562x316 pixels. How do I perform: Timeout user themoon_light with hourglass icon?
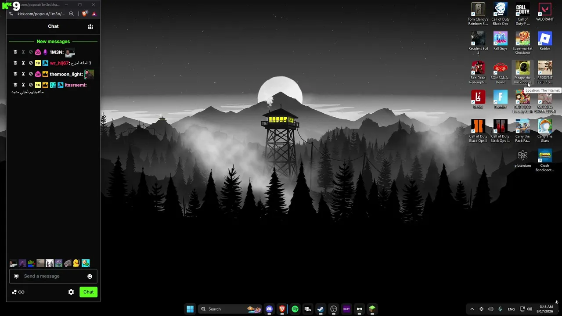tap(23, 74)
